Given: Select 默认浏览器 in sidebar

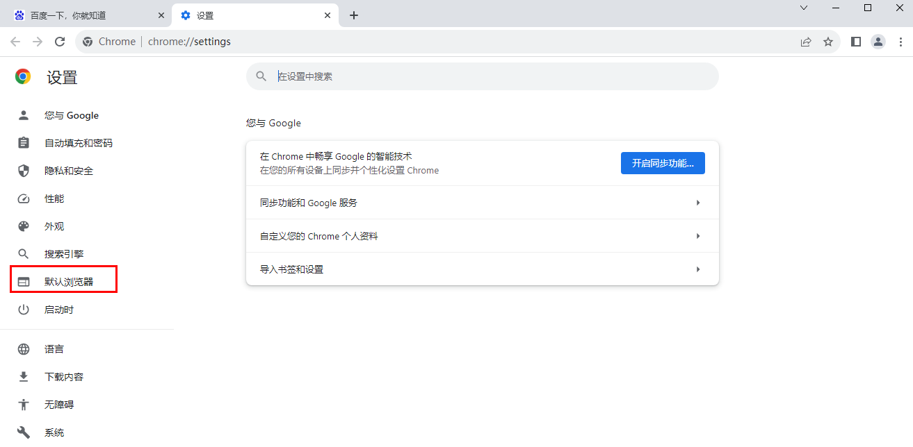Looking at the screenshot, I should [69, 282].
